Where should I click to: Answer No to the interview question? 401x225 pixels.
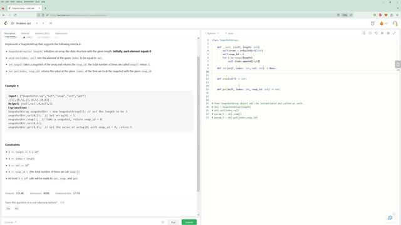[x=16, y=209]
